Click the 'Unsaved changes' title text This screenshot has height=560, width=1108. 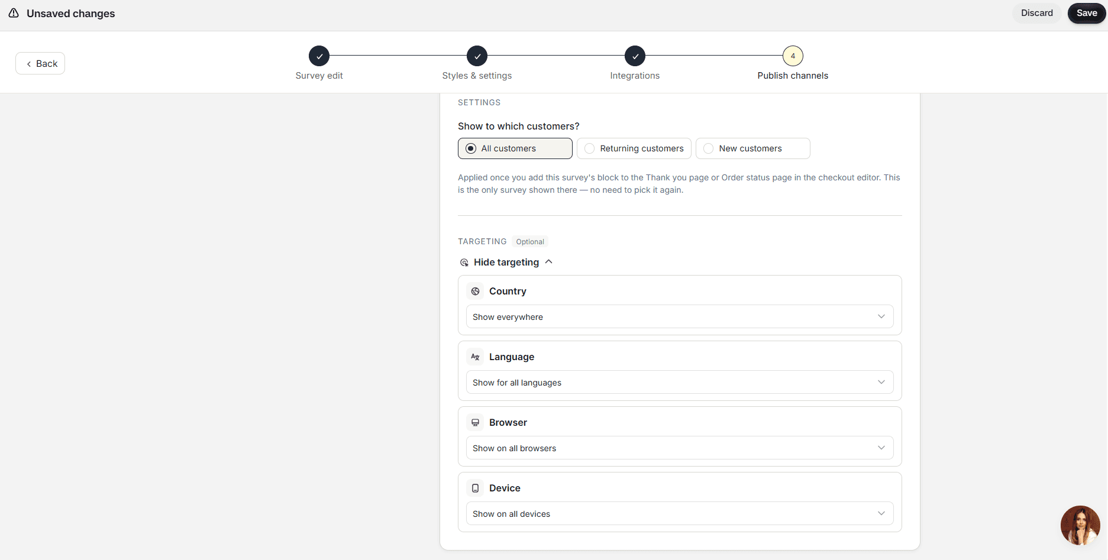pos(71,14)
